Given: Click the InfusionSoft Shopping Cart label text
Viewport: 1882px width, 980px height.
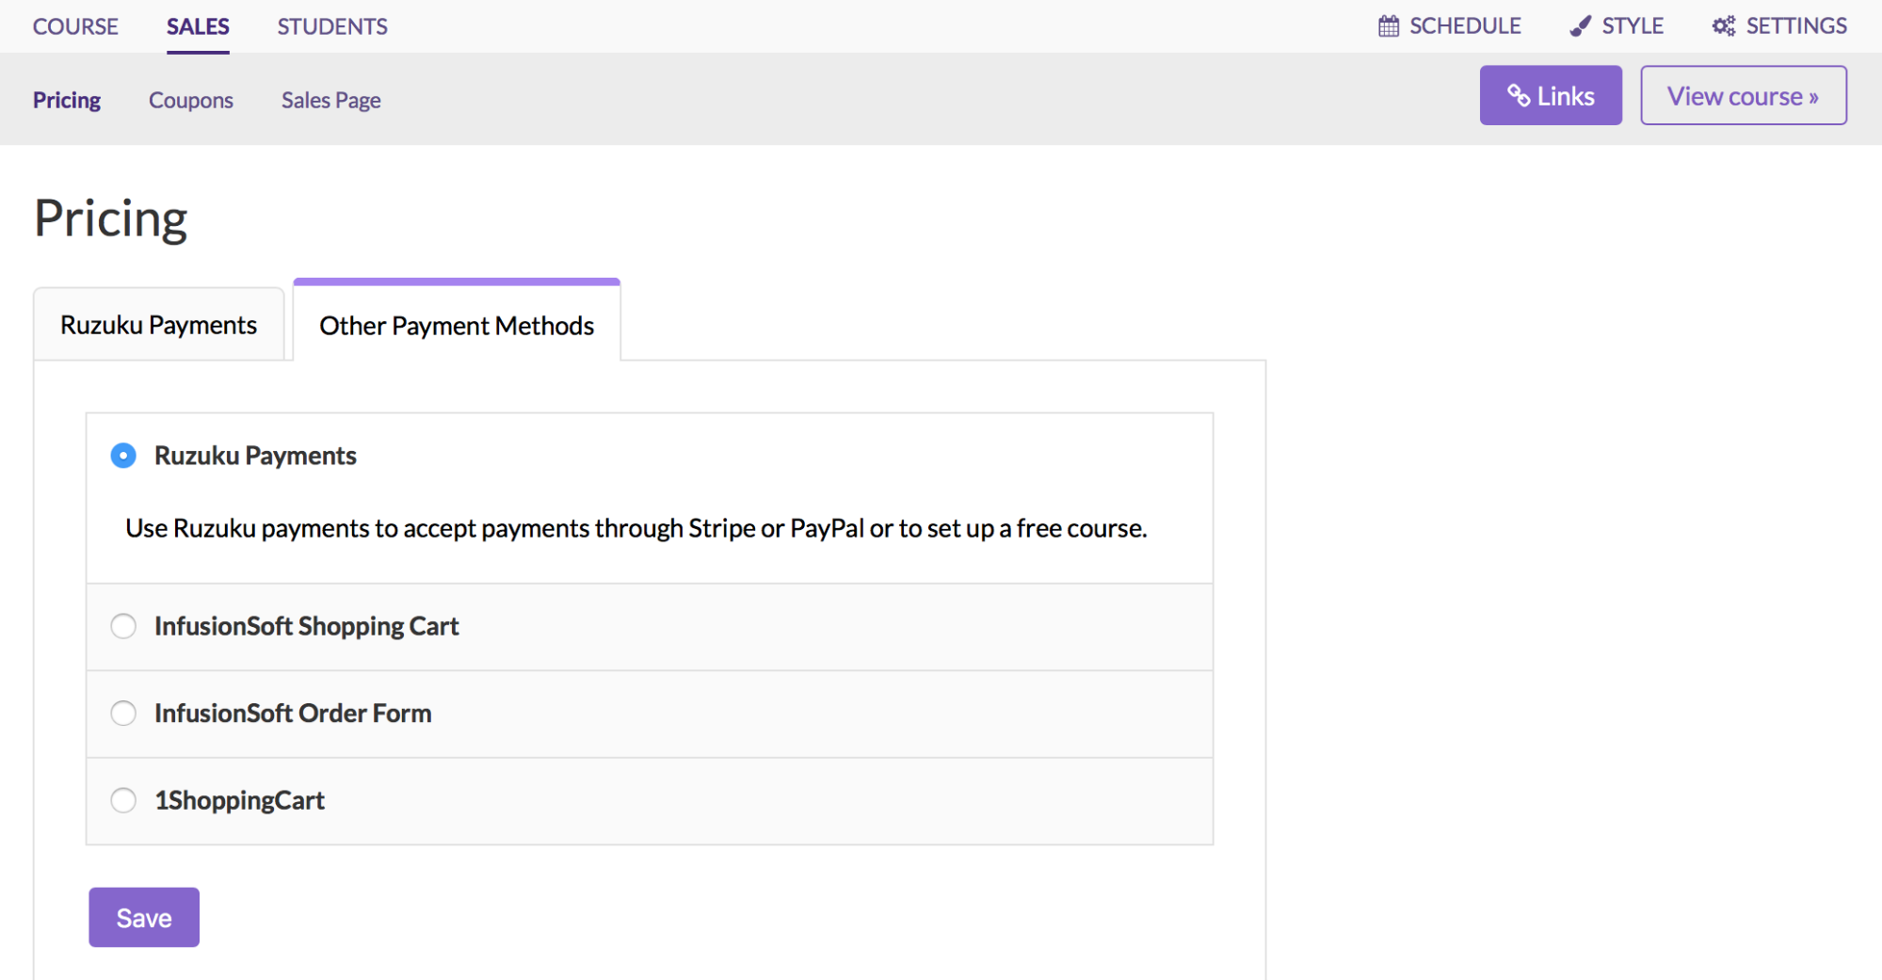Looking at the screenshot, I should point(306,626).
